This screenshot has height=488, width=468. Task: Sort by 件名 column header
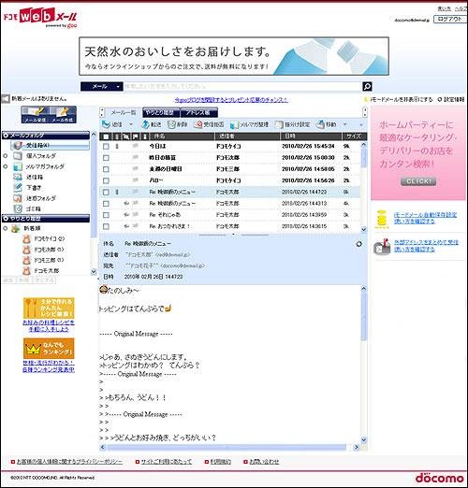click(182, 136)
